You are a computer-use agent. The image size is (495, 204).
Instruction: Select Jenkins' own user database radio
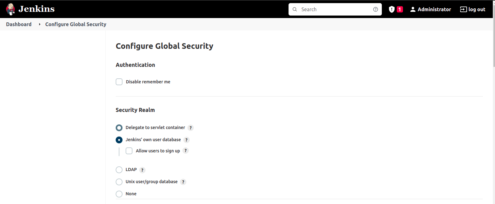[119, 140]
